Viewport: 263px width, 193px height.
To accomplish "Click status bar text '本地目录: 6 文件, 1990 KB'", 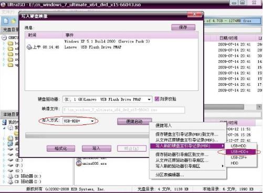I will (x=228, y=189).
